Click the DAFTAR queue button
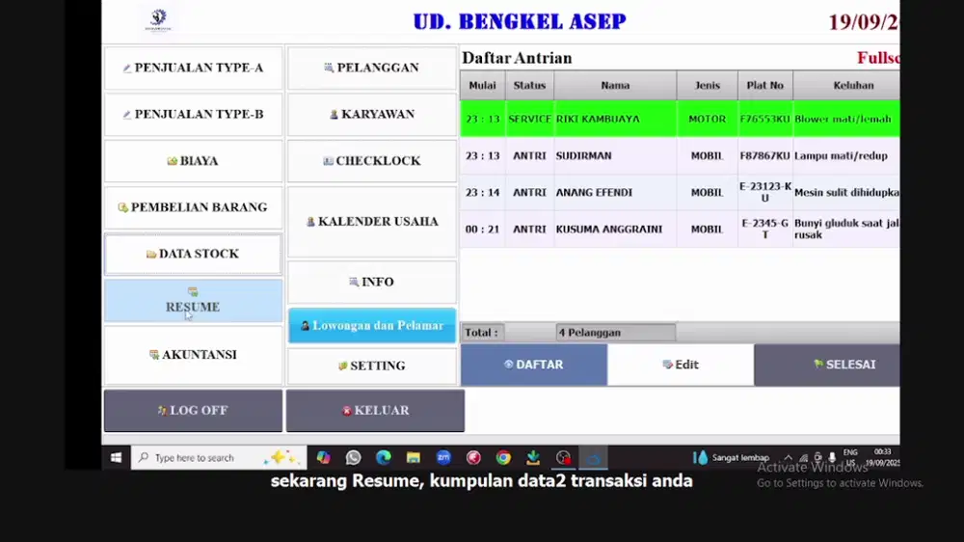Screen dimensions: 964x542 tap(533, 365)
